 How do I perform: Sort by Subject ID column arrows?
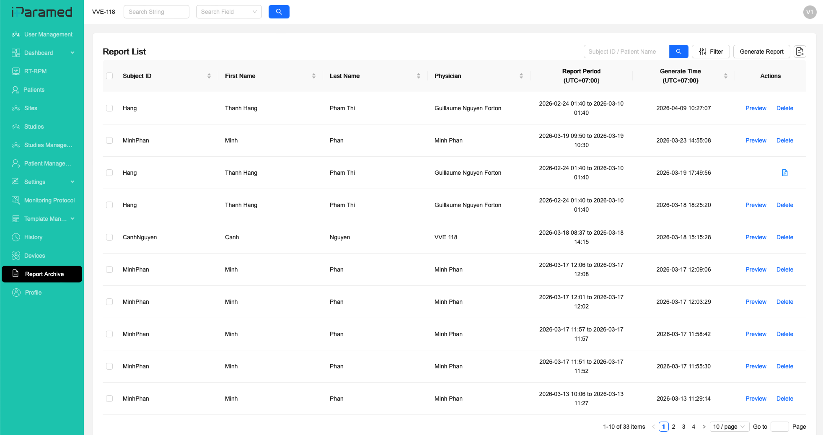point(209,76)
